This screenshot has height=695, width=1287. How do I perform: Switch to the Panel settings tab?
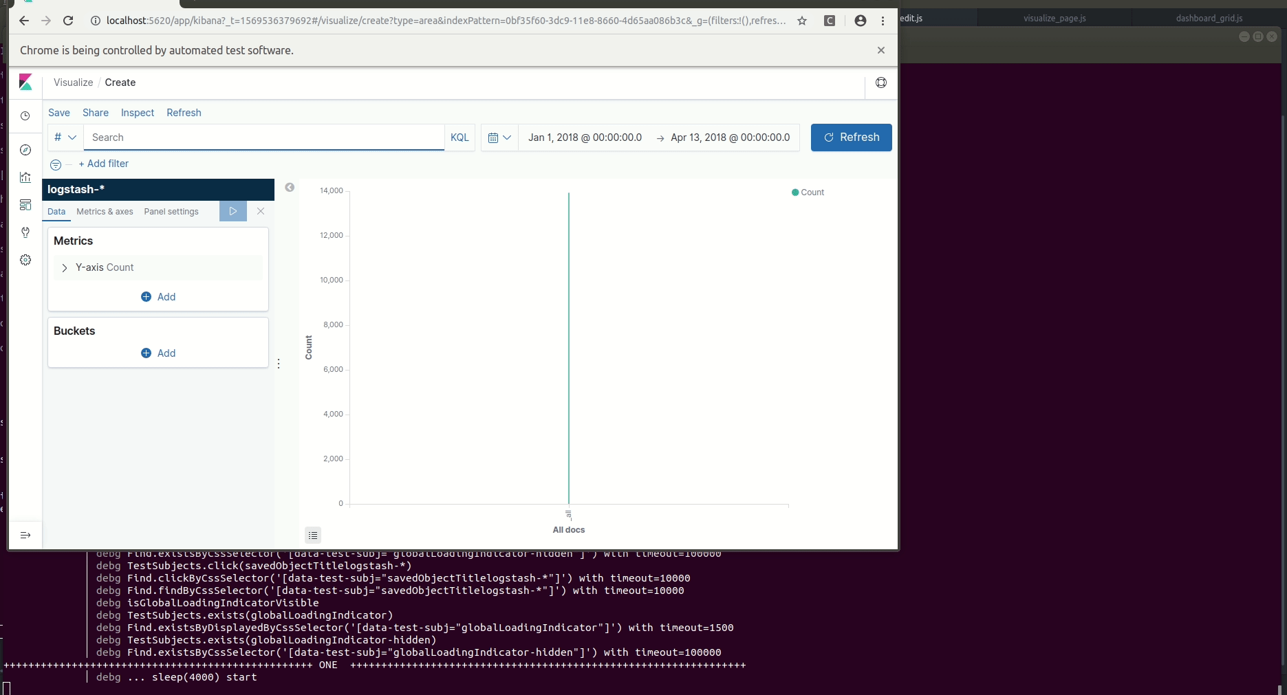click(171, 212)
